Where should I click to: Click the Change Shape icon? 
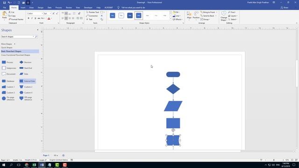click(224, 16)
